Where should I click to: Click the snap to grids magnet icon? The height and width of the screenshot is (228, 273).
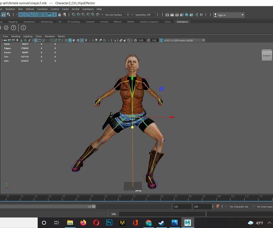[x=74, y=15]
